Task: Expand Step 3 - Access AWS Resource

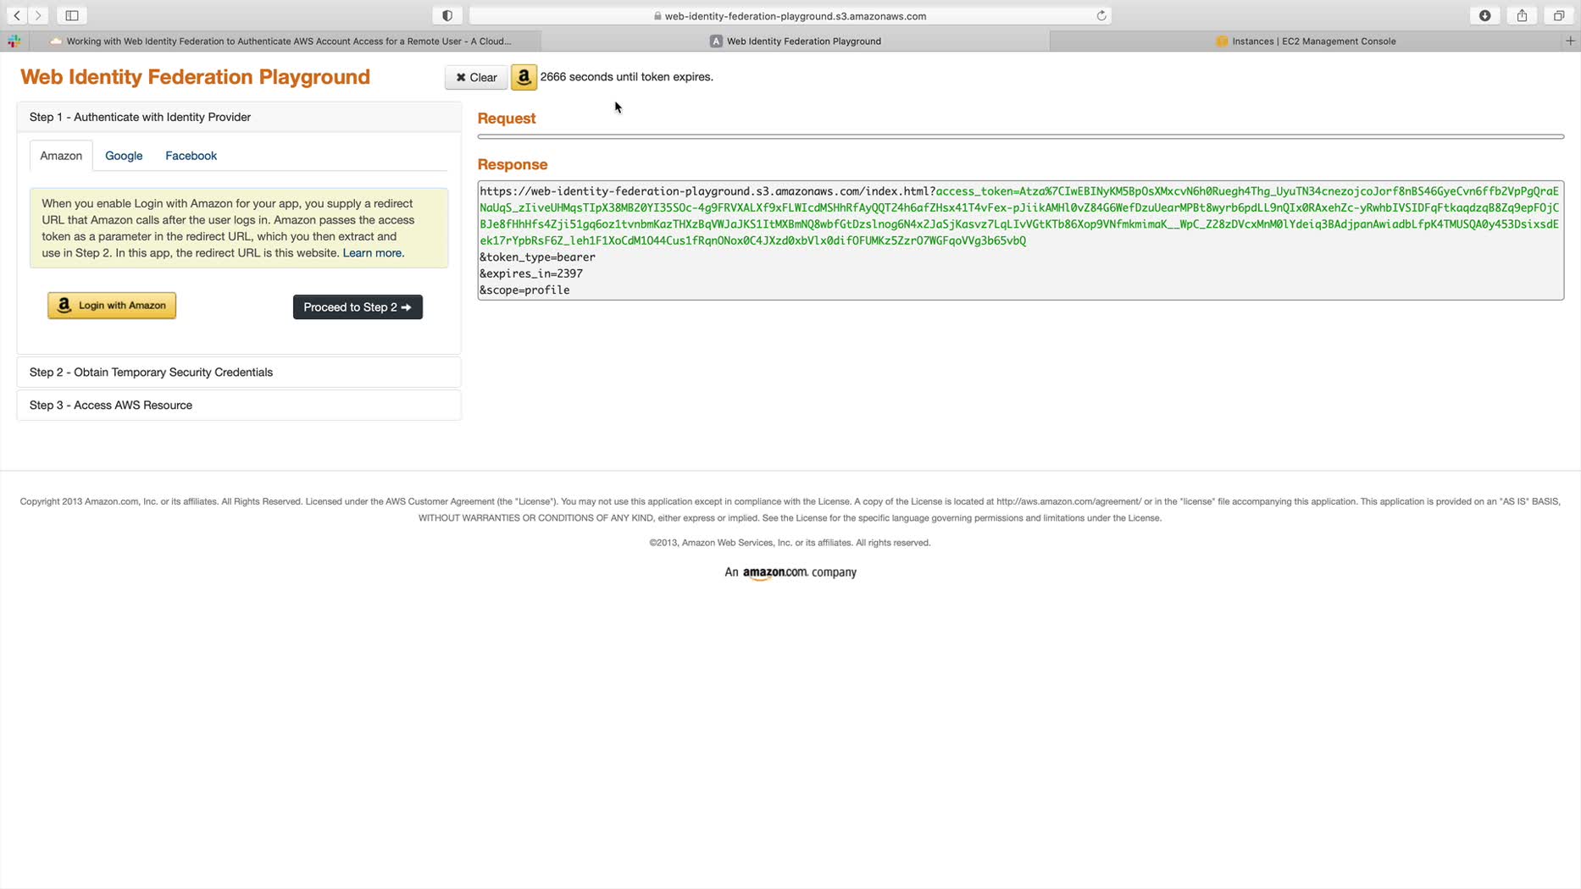Action: click(239, 406)
